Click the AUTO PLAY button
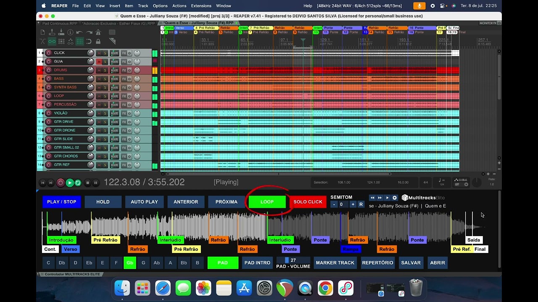Viewport: 538px width, 302px height. coord(144,202)
